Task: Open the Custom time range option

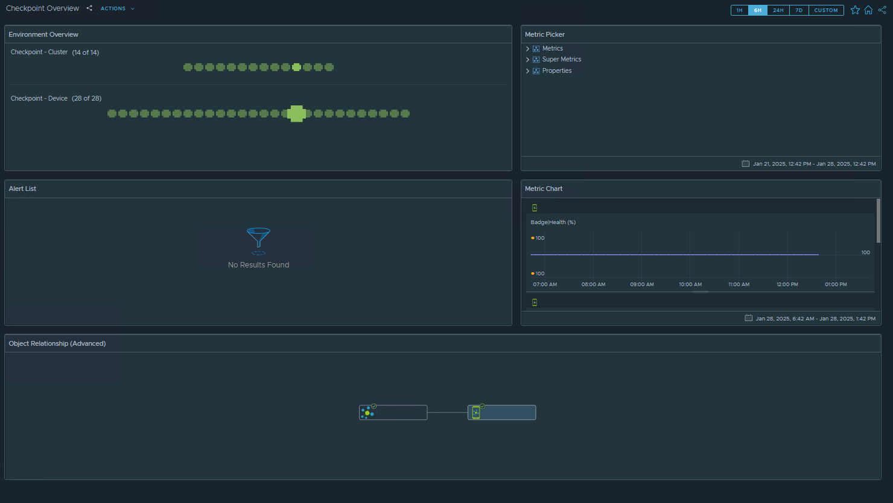Action: pos(825,10)
